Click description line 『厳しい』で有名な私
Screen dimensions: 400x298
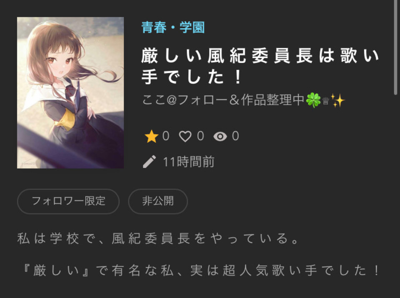point(98,271)
